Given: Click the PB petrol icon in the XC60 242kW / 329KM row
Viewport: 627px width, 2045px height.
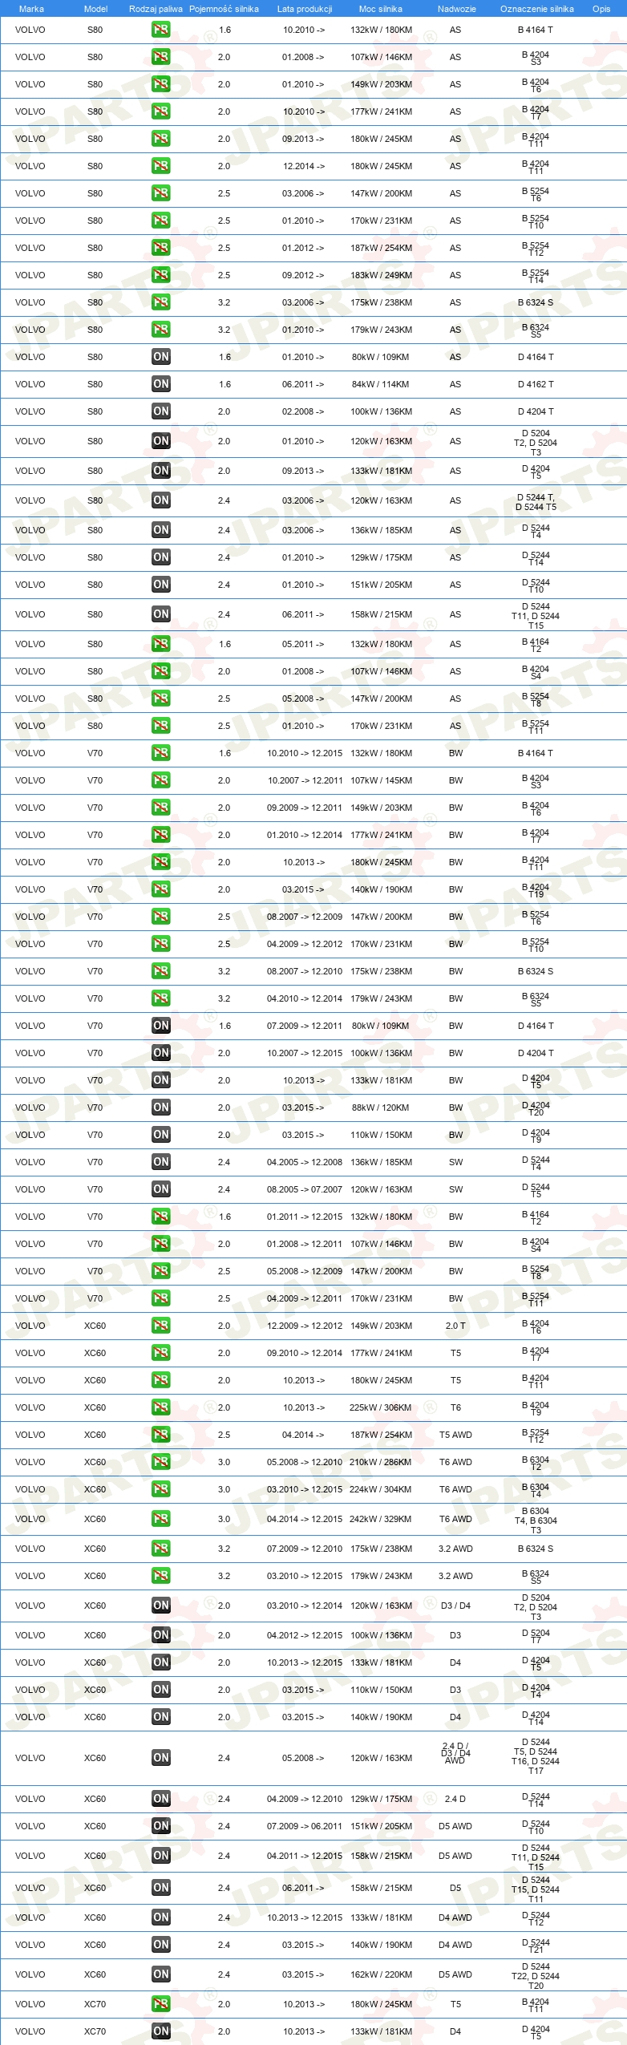Looking at the screenshot, I should click(161, 1519).
